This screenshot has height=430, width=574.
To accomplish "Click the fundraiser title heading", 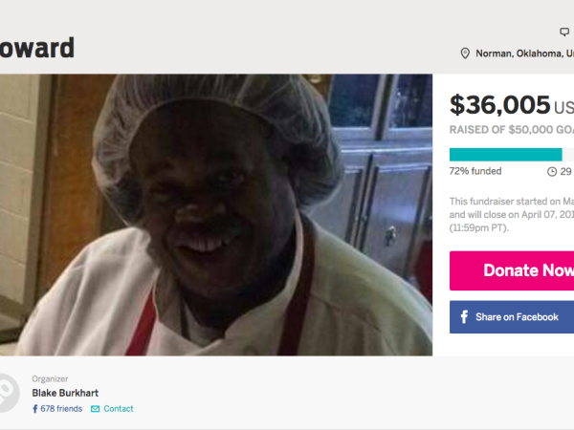I will [37, 48].
